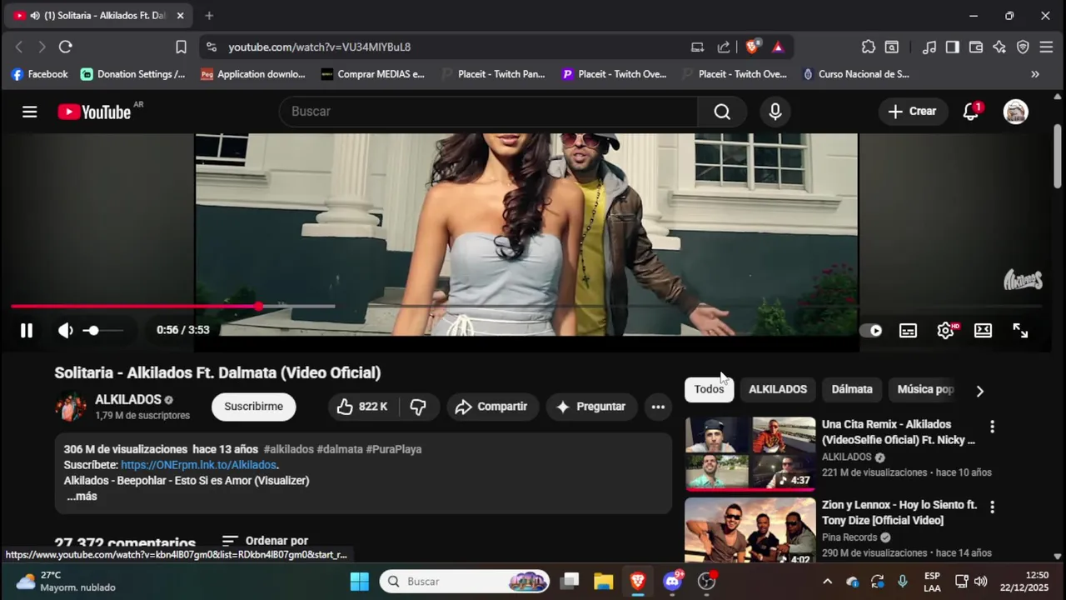The width and height of the screenshot is (1066, 600).
Task: Open options for the Zion y Lennox video
Action: pos(992,507)
